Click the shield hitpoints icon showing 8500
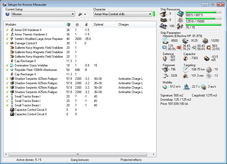Screen dimensions: 227x164 [165, 41]
